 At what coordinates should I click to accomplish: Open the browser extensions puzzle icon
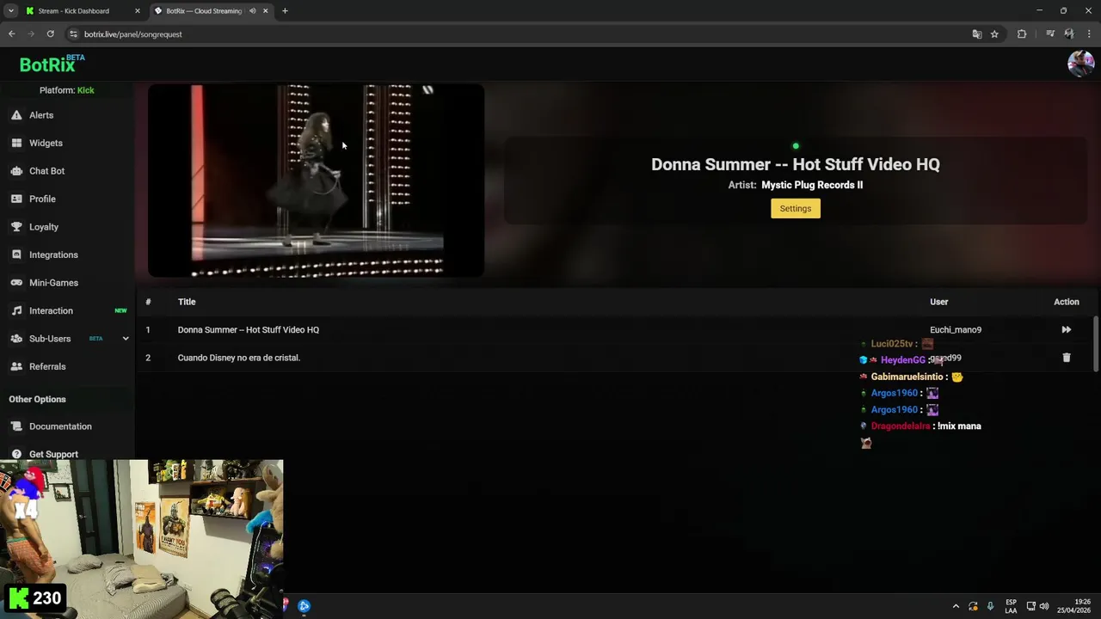[1022, 34]
